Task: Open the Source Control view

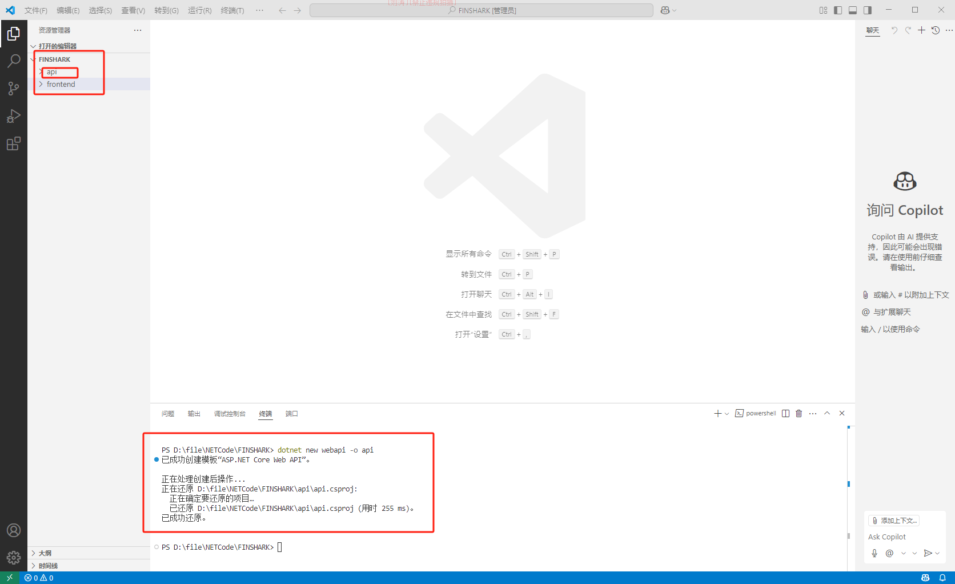Action: tap(14, 89)
